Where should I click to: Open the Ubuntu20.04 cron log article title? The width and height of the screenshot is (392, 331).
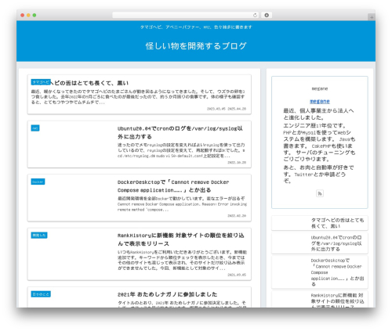tap(180, 132)
